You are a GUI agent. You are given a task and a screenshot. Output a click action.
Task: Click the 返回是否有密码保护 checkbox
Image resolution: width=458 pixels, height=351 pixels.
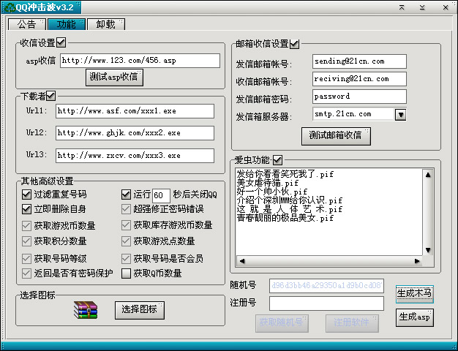click(26, 273)
